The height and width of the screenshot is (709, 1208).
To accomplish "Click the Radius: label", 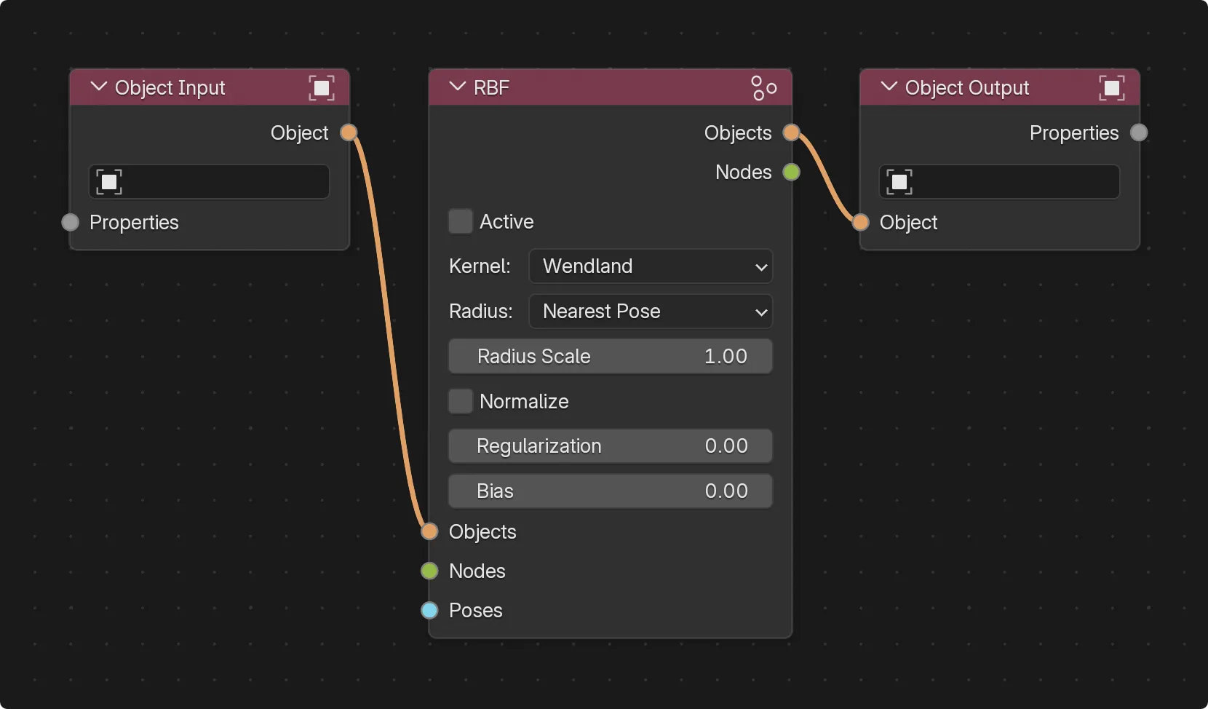I will pyautogui.click(x=480, y=312).
